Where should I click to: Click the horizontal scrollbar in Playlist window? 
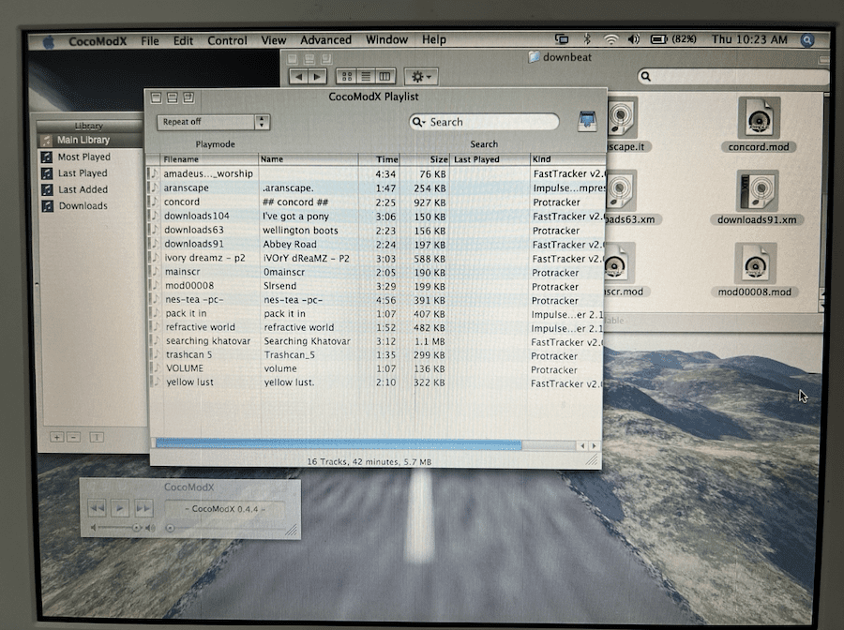pyautogui.click(x=339, y=445)
